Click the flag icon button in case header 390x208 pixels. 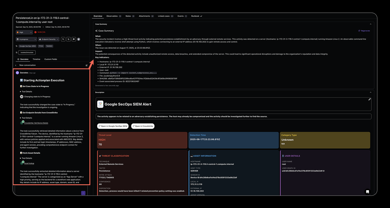pos(73,39)
